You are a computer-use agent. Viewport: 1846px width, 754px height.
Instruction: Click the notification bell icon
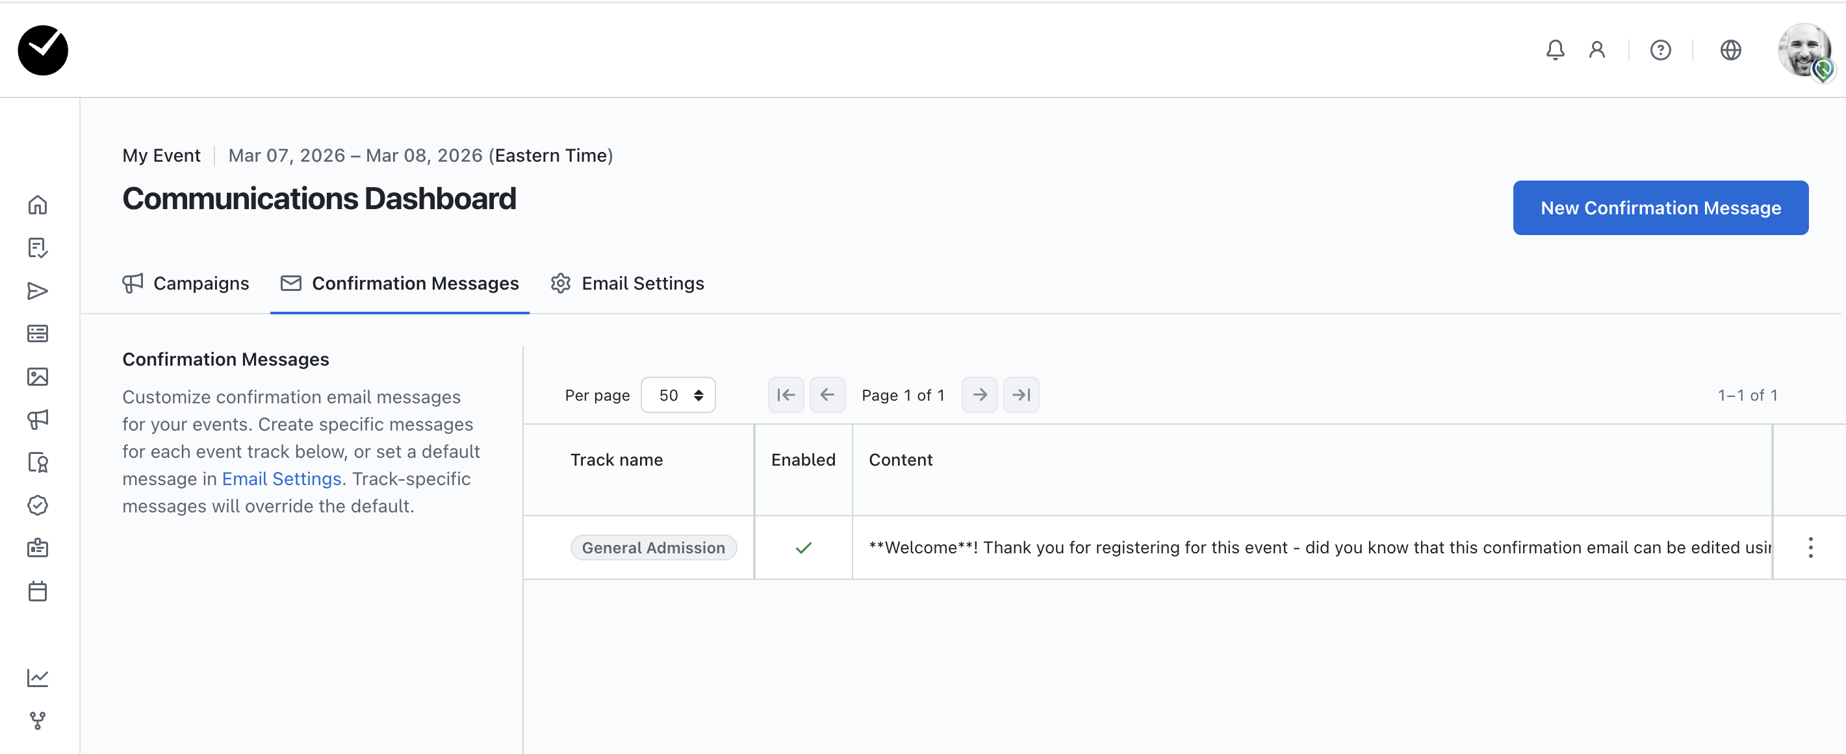(x=1554, y=50)
